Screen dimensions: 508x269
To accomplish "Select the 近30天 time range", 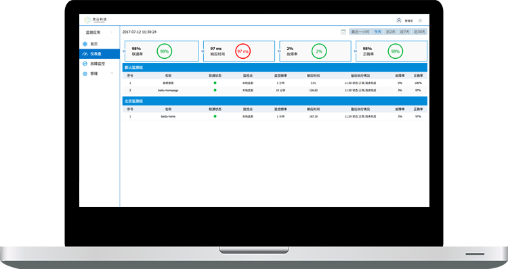I will click(x=419, y=32).
